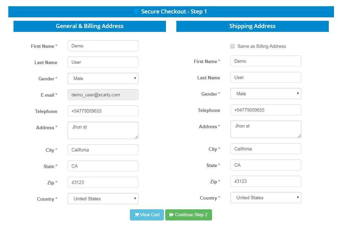Open the billing Gender dropdown
The height and width of the screenshot is (227, 343).
click(103, 78)
